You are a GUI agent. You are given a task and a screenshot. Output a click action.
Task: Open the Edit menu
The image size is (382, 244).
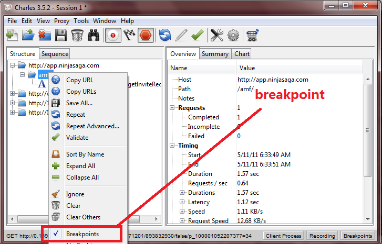(x=27, y=21)
